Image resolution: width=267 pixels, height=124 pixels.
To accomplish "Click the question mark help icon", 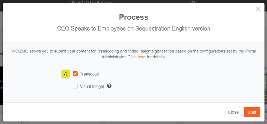I will coord(109,86).
